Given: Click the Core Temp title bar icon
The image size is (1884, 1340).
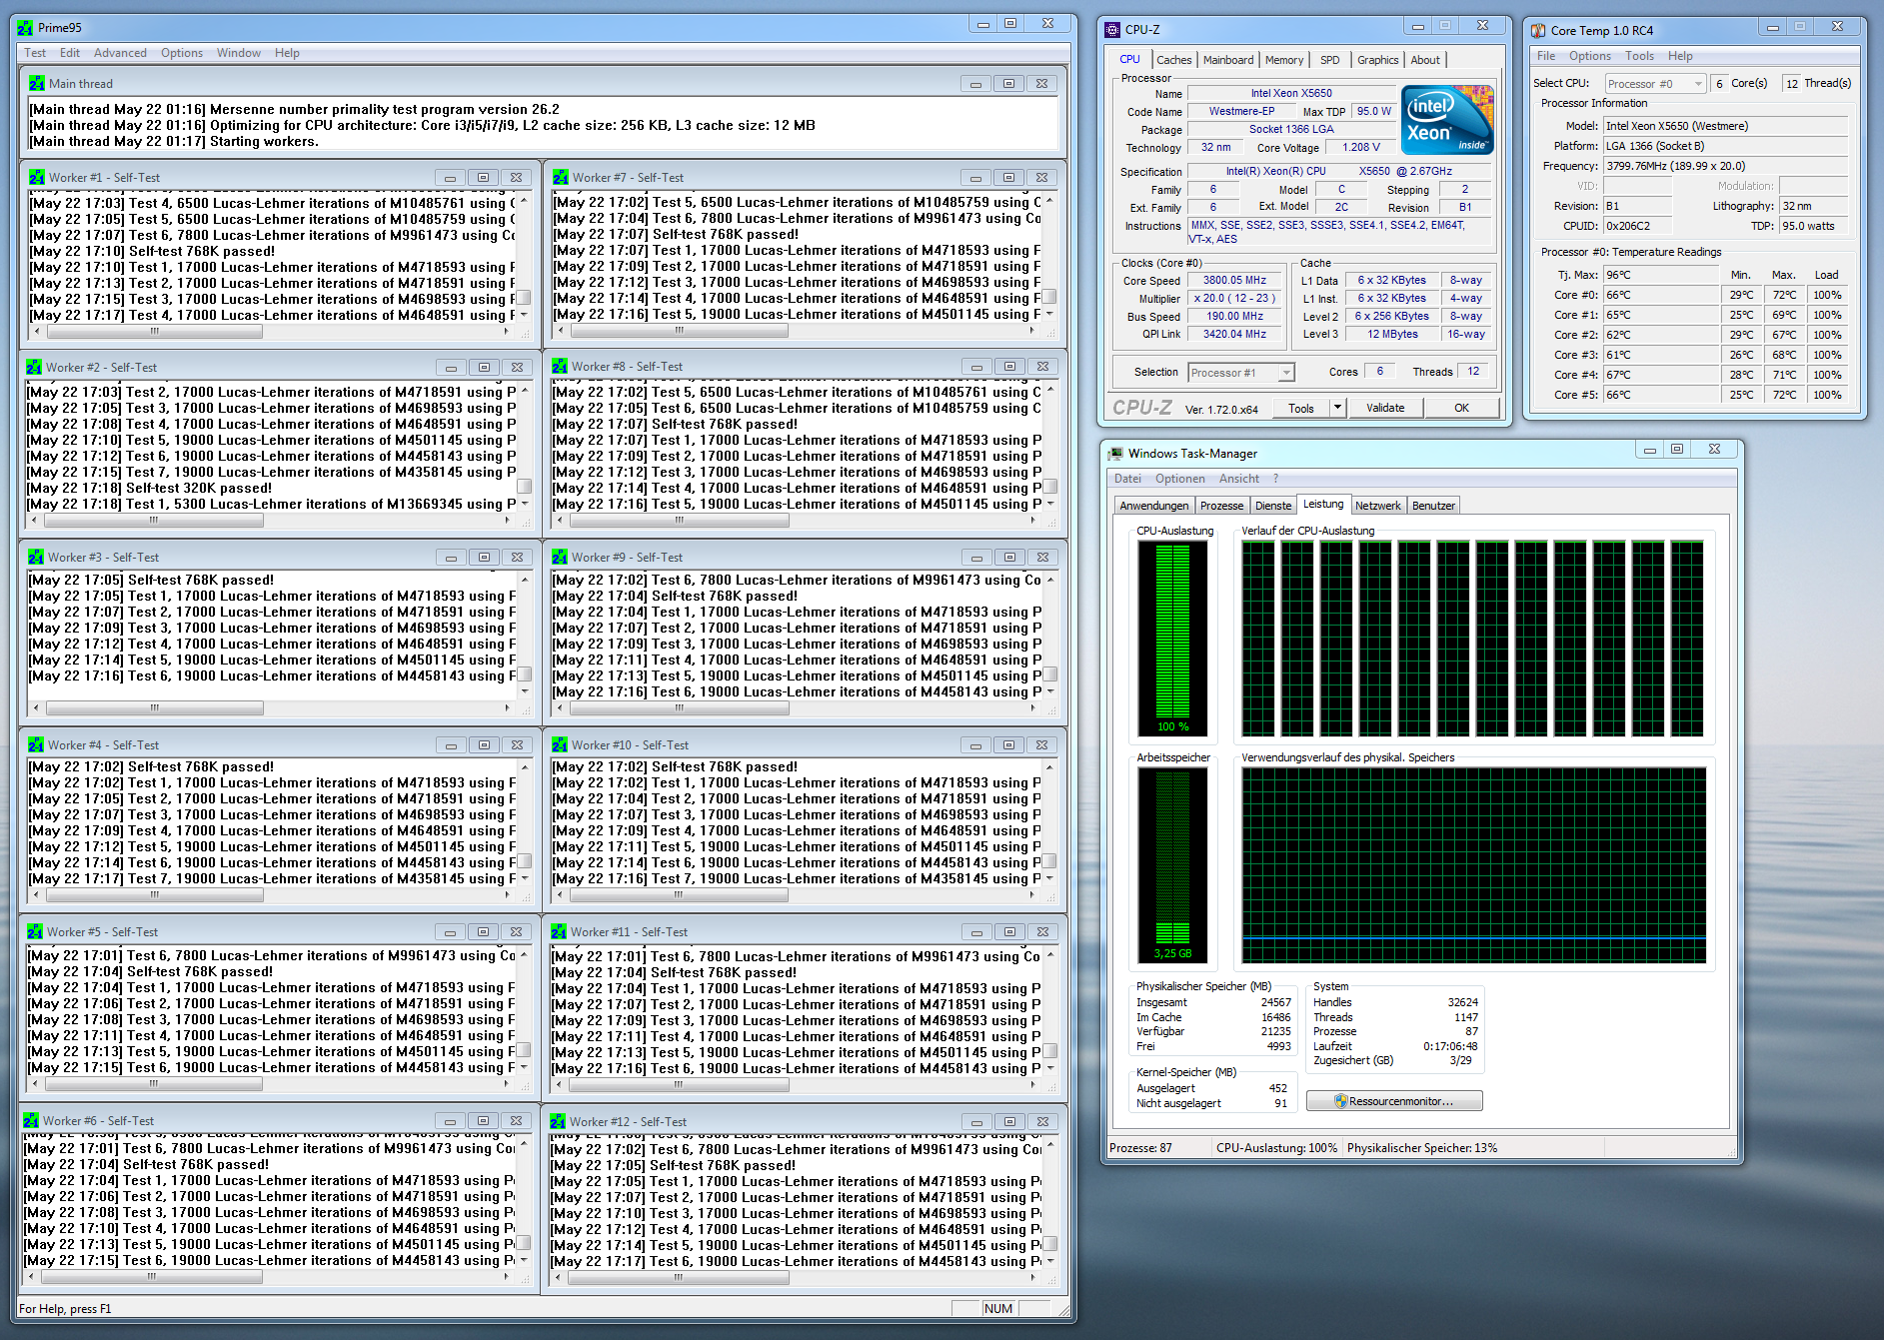Looking at the screenshot, I should [x=1538, y=30].
